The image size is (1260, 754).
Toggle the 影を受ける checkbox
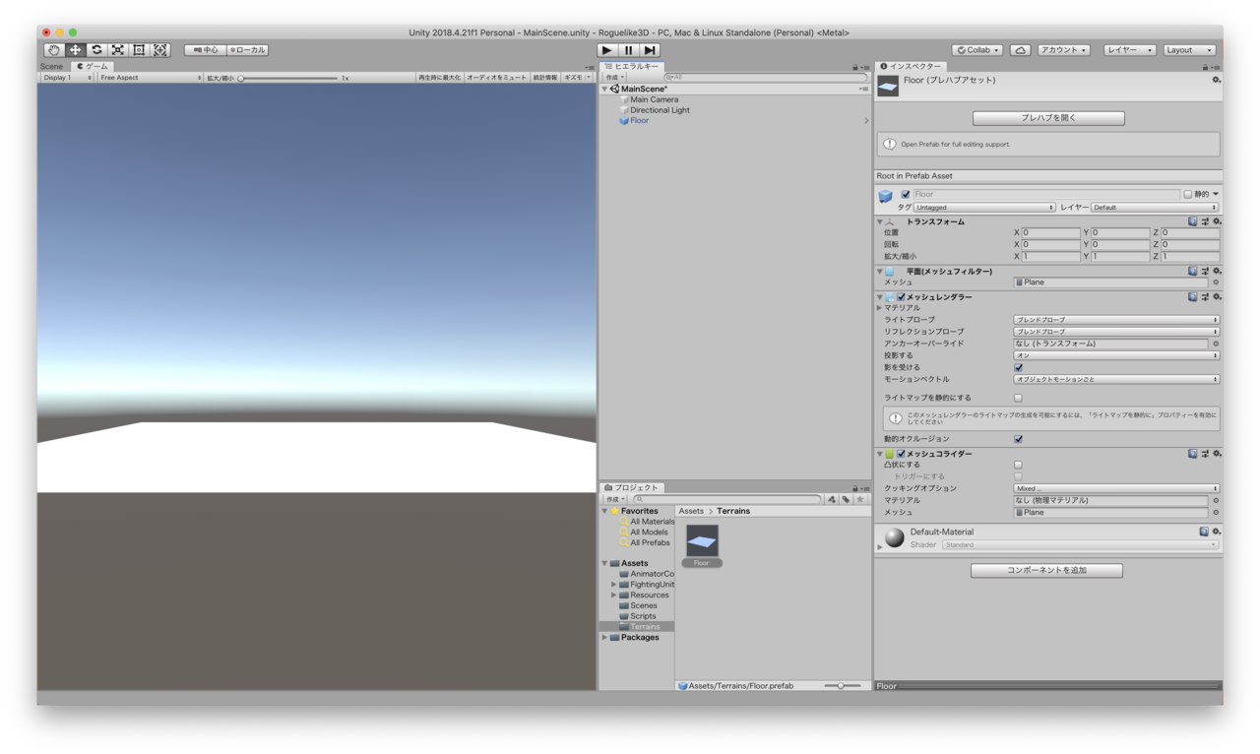[x=1018, y=367]
